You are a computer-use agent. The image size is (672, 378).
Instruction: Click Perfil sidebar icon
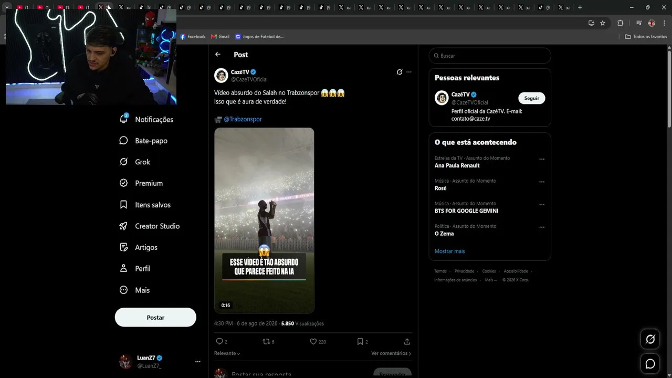pyautogui.click(x=123, y=268)
